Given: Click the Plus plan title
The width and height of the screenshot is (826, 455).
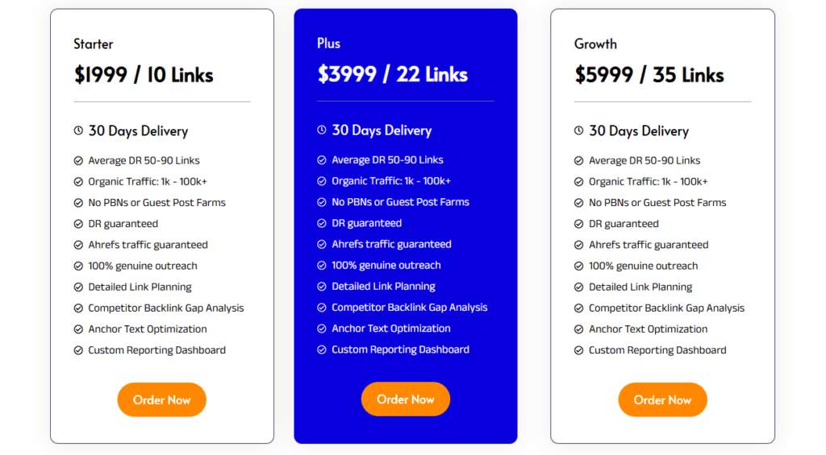Looking at the screenshot, I should (x=328, y=43).
